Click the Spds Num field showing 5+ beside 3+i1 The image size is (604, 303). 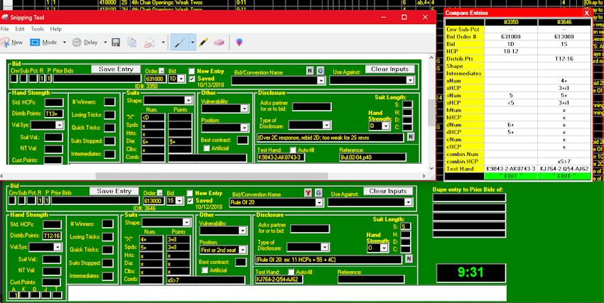coord(151,247)
